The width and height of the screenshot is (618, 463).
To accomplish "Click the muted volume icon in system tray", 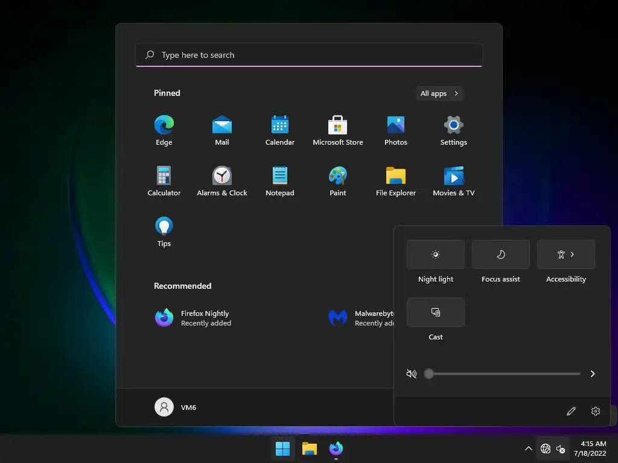I will click(x=561, y=449).
